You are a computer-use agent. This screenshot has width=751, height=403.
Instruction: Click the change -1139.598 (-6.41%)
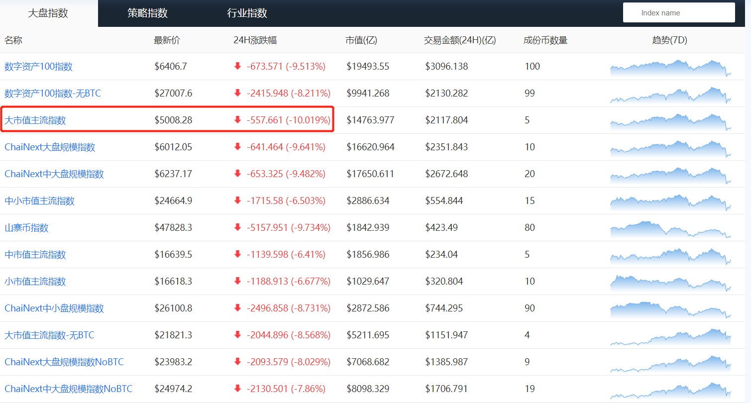[286, 255]
